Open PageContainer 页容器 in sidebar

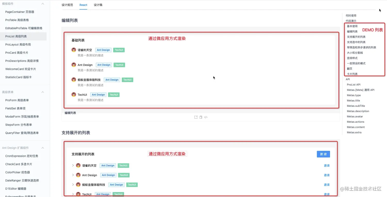click(x=20, y=12)
